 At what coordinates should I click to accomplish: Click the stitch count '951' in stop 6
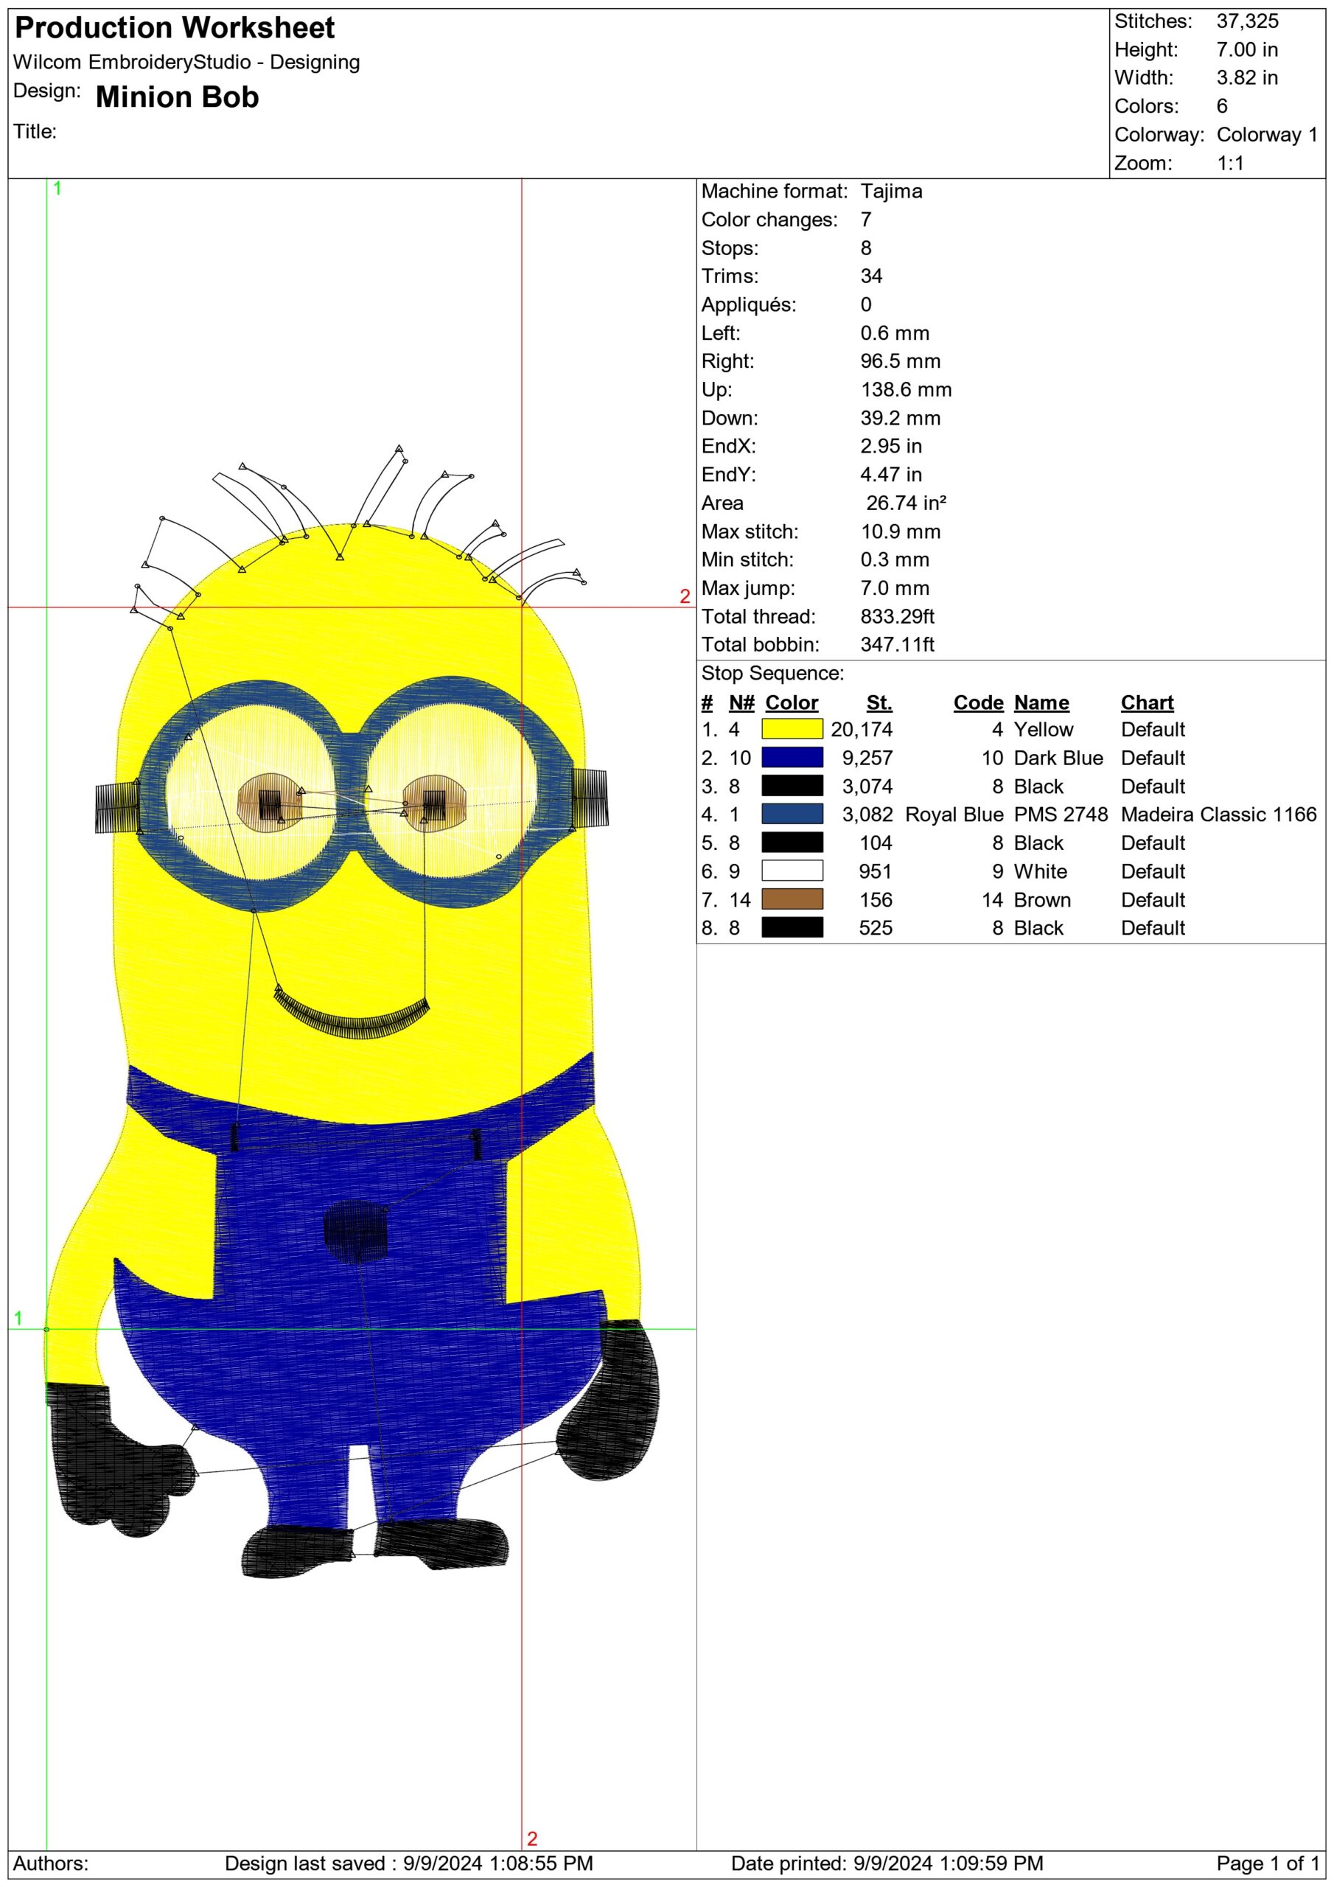pos(876,871)
